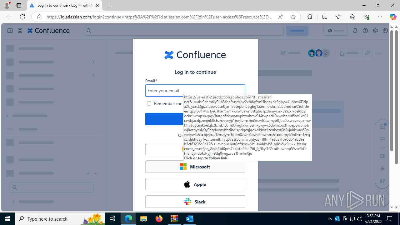Click the browser Back arrow

tap(9, 17)
